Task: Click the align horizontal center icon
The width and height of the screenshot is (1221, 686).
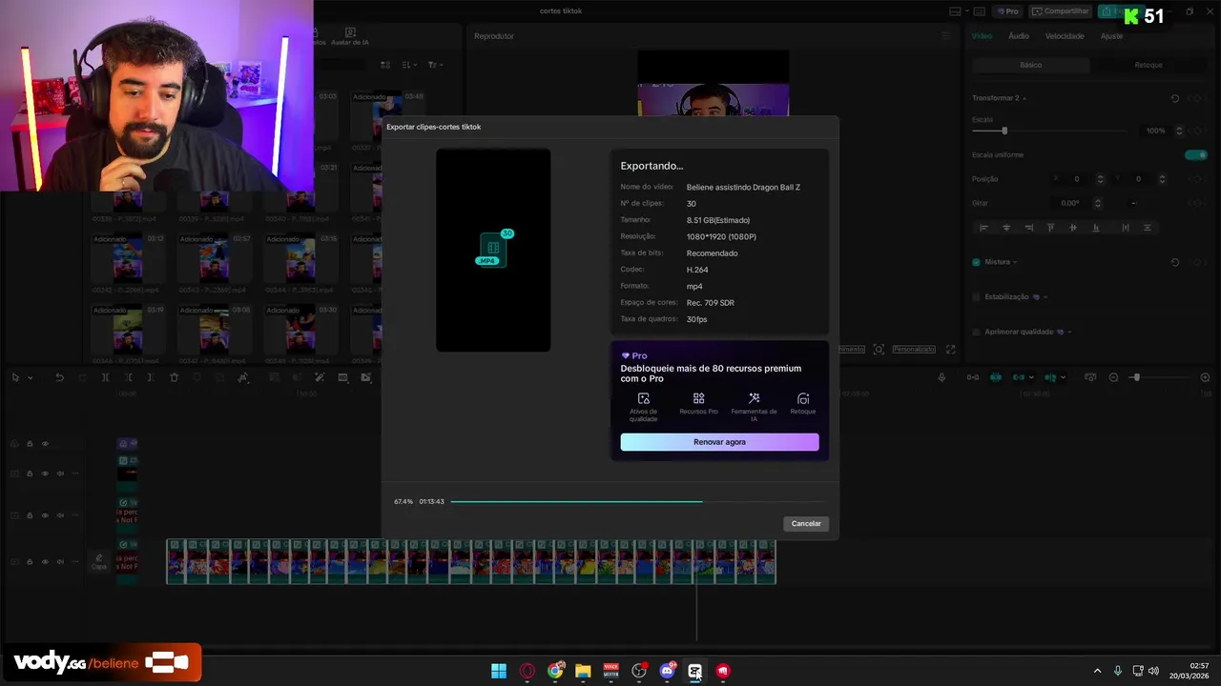Action: 1006,228
